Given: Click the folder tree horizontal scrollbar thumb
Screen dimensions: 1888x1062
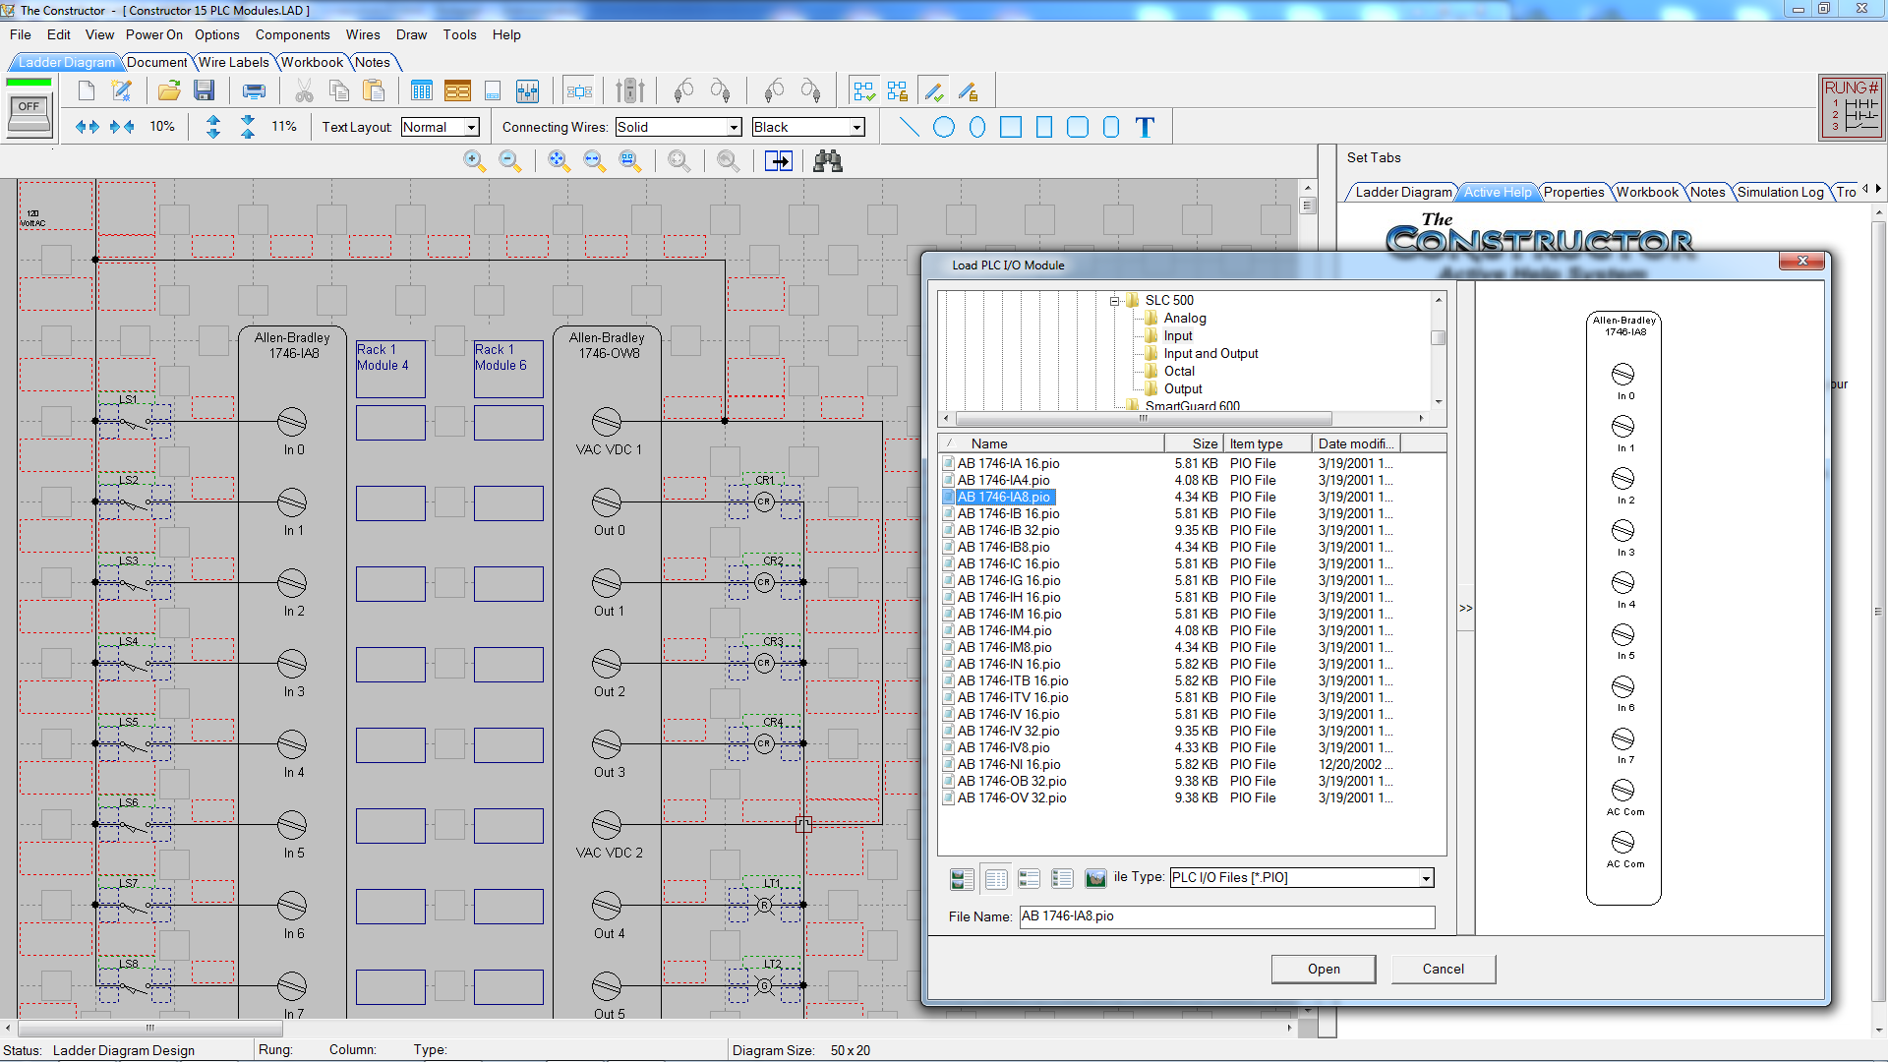Looking at the screenshot, I should pos(1144,418).
